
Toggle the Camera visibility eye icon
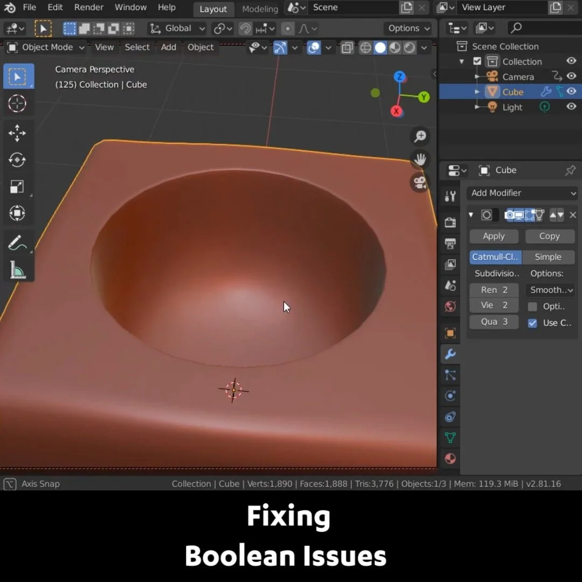point(571,77)
